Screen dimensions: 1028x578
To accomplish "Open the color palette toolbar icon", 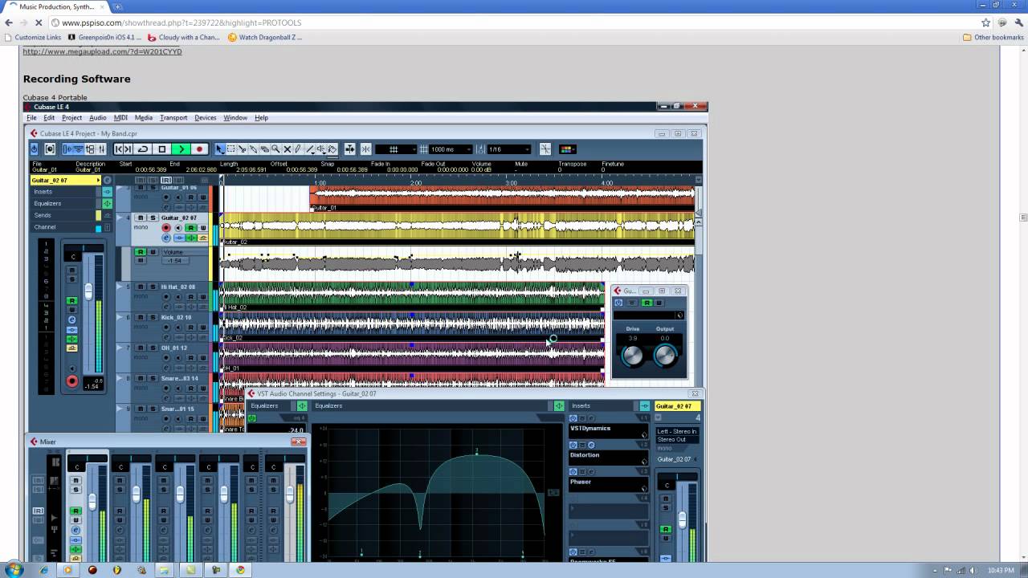I will tap(566, 149).
